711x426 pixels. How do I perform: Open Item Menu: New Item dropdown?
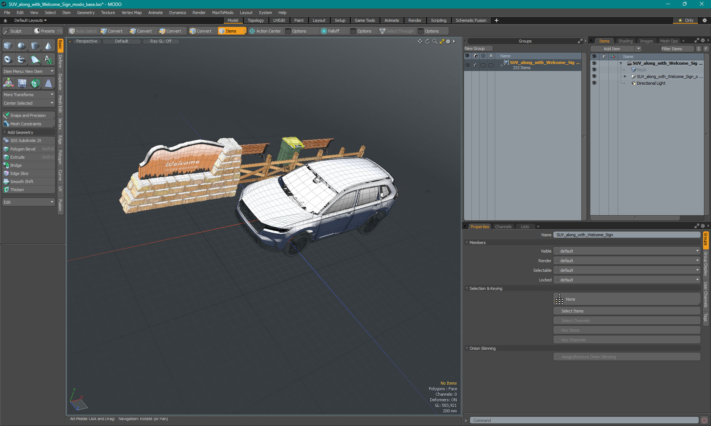click(x=29, y=71)
